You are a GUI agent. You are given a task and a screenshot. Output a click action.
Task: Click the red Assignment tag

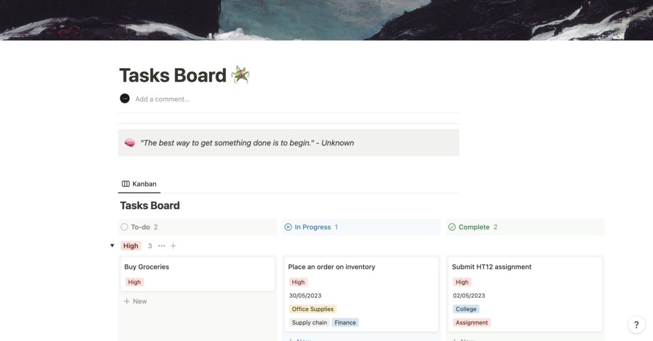coord(472,323)
